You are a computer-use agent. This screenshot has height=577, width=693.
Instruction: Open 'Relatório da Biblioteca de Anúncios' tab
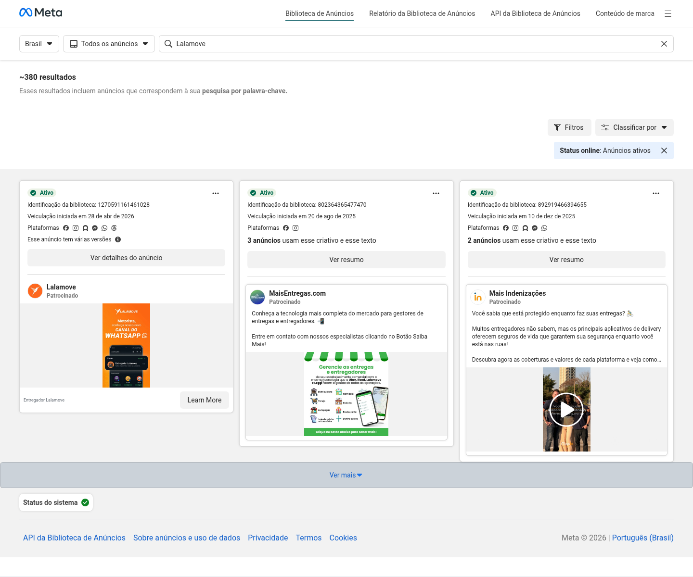click(x=422, y=13)
